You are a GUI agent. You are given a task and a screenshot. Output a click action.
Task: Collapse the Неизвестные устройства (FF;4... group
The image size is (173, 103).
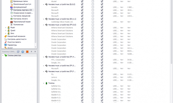coord(44,57)
